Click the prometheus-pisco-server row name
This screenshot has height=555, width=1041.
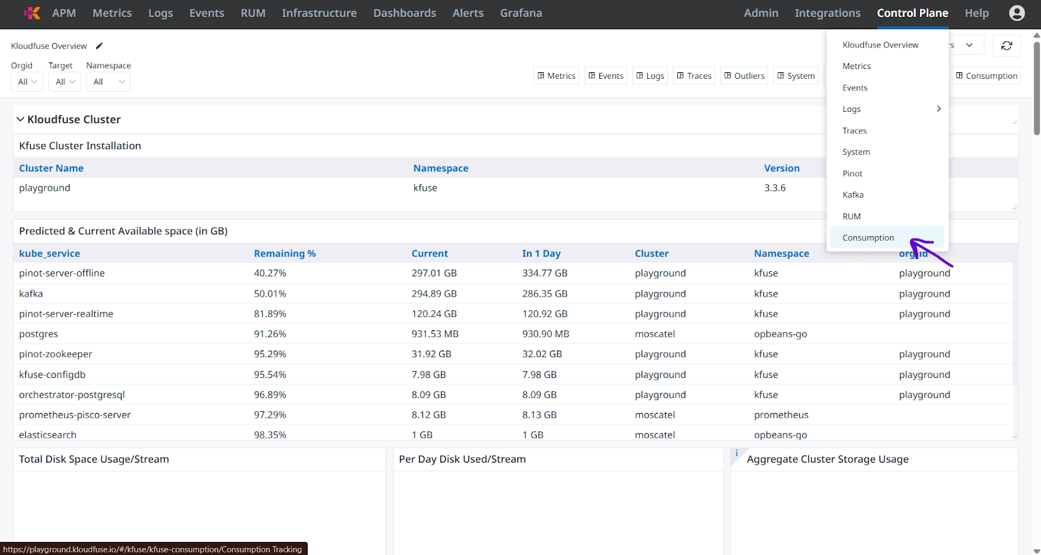(x=75, y=415)
